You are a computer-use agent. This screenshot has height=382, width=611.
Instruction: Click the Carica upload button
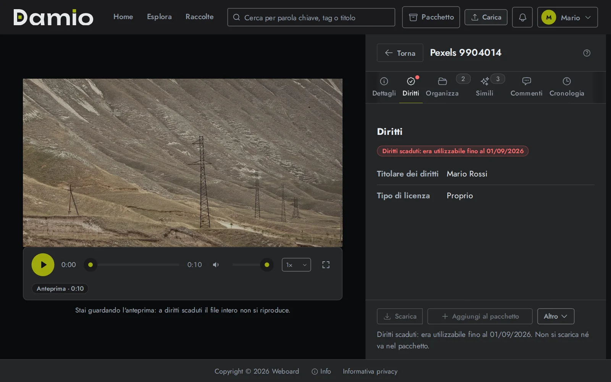[x=486, y=17]
